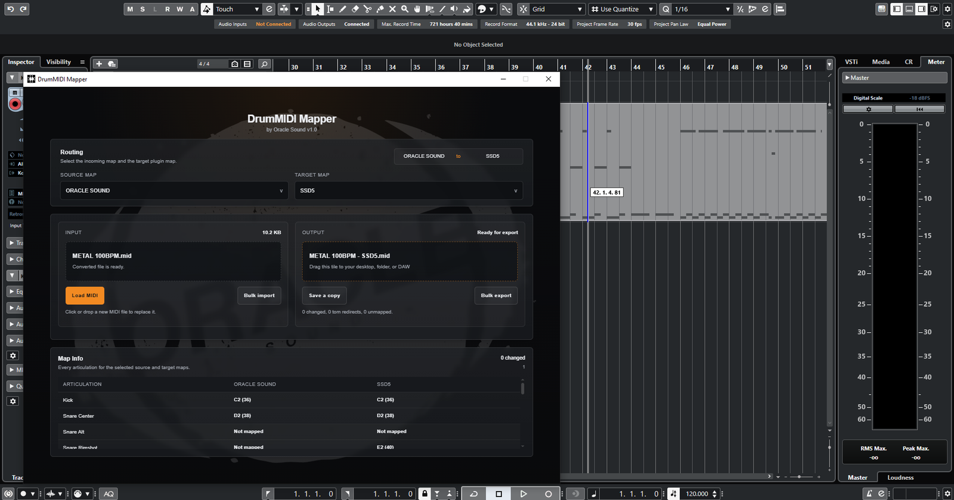The width and height of the screenshot is (954, 500).
Task: Click the METAL 100BPM - SSD5.mid output tile
Action: [x=410, y=261]
